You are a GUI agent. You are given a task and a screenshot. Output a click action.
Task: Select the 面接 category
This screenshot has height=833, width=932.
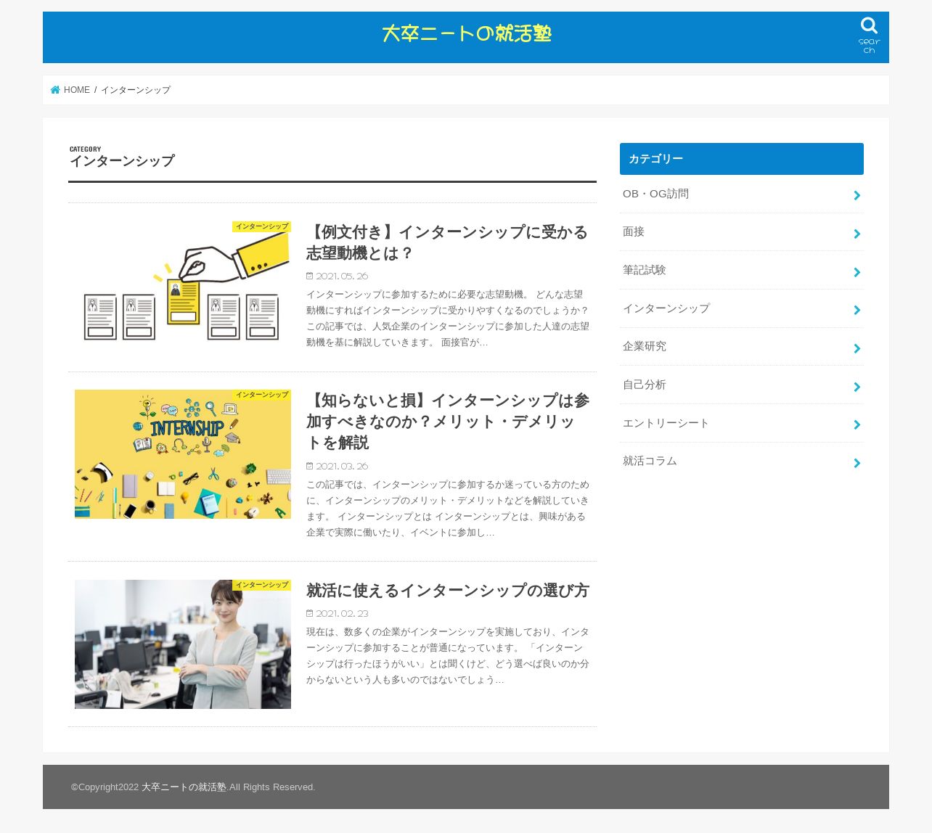tap(742, 232)
